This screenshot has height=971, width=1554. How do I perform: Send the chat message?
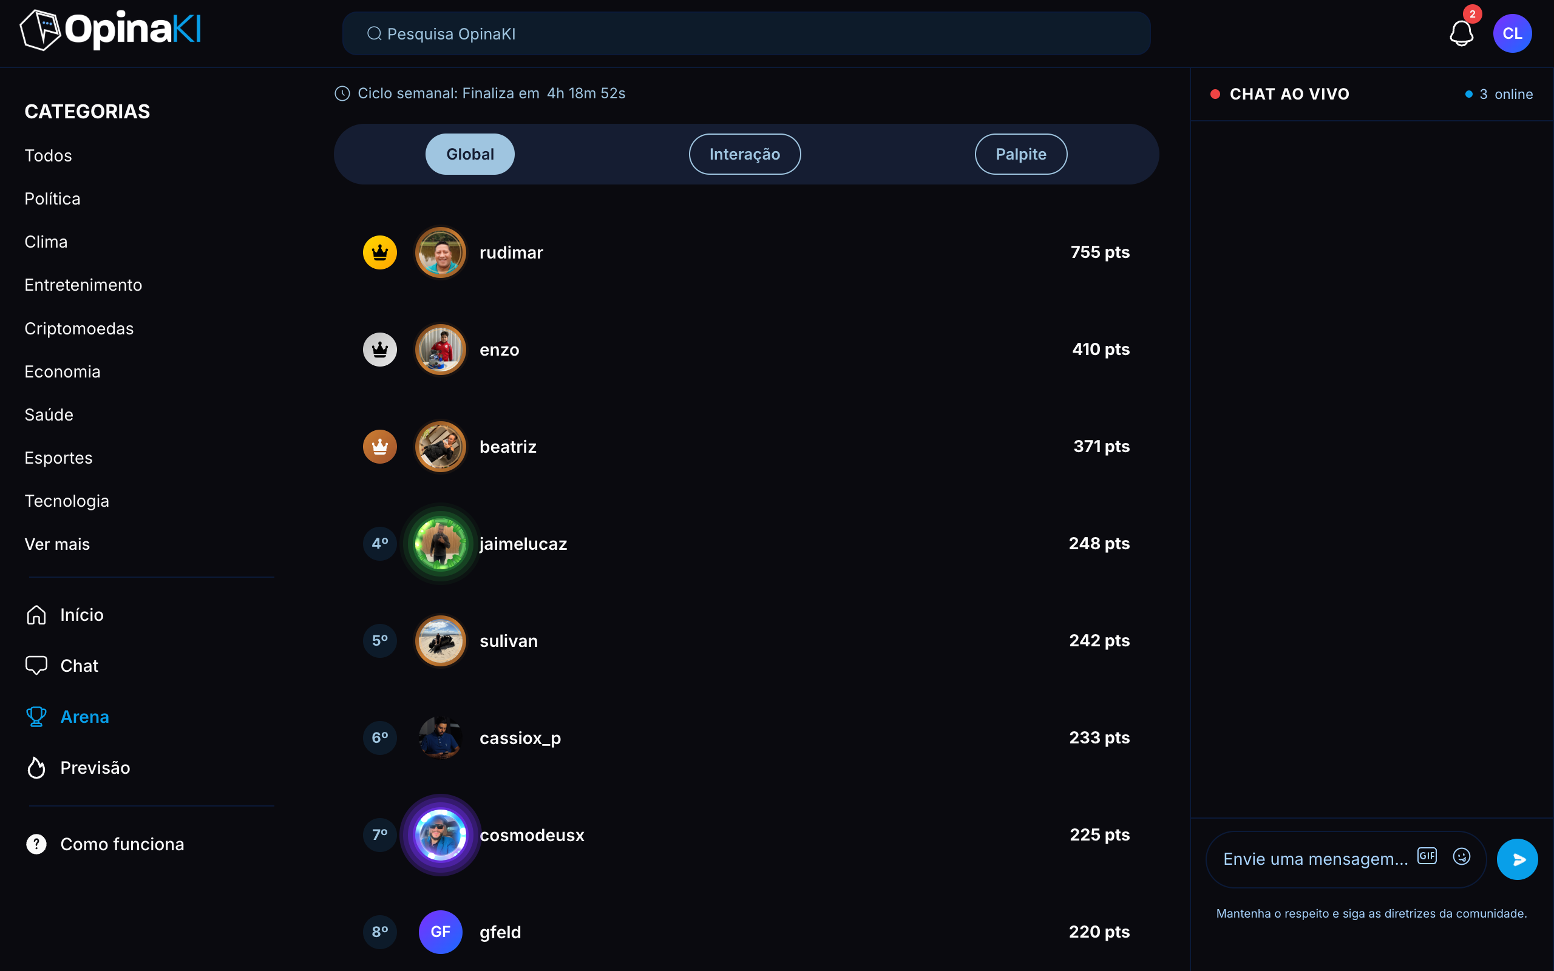point(1517,859)
